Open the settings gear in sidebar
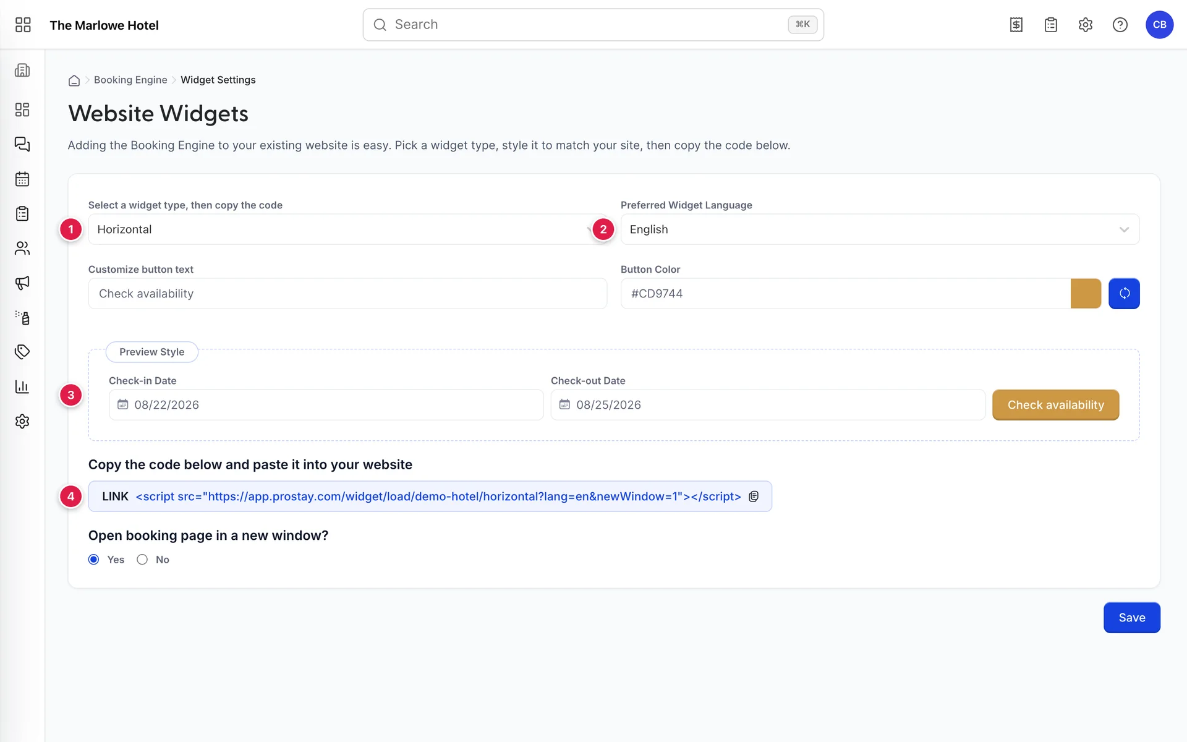This screenshot has width=1187, height=742. click(x=22, y=421)
